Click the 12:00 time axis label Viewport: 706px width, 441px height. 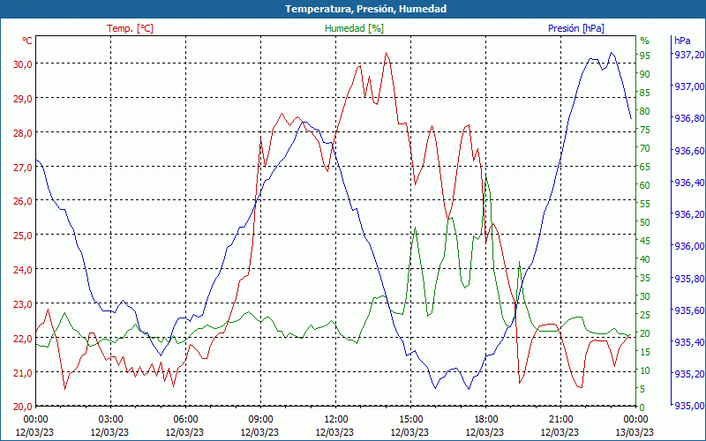pyautogui.click(x=335, y=420)
